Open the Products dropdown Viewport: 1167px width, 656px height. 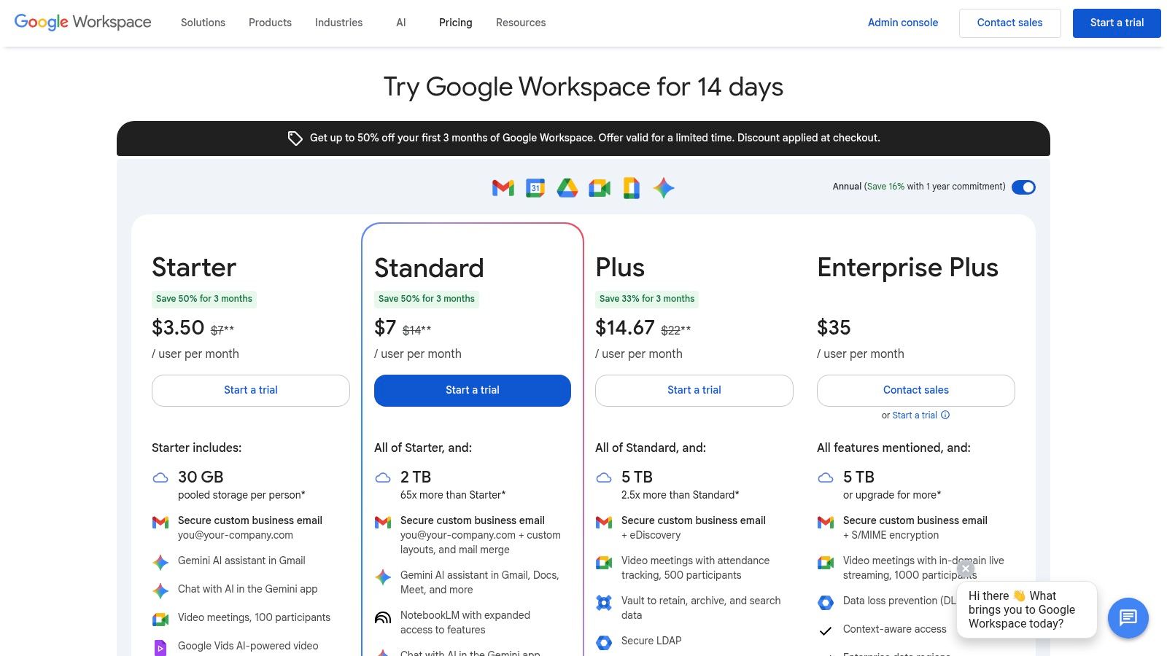[270, 23]
